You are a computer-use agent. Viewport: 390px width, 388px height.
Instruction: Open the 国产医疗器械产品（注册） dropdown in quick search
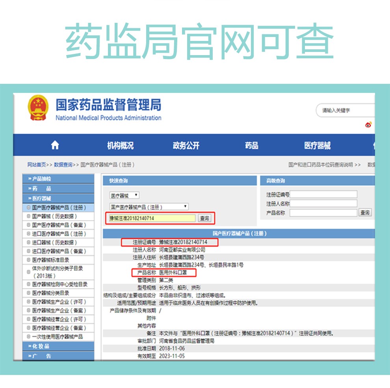click(149, 207)
